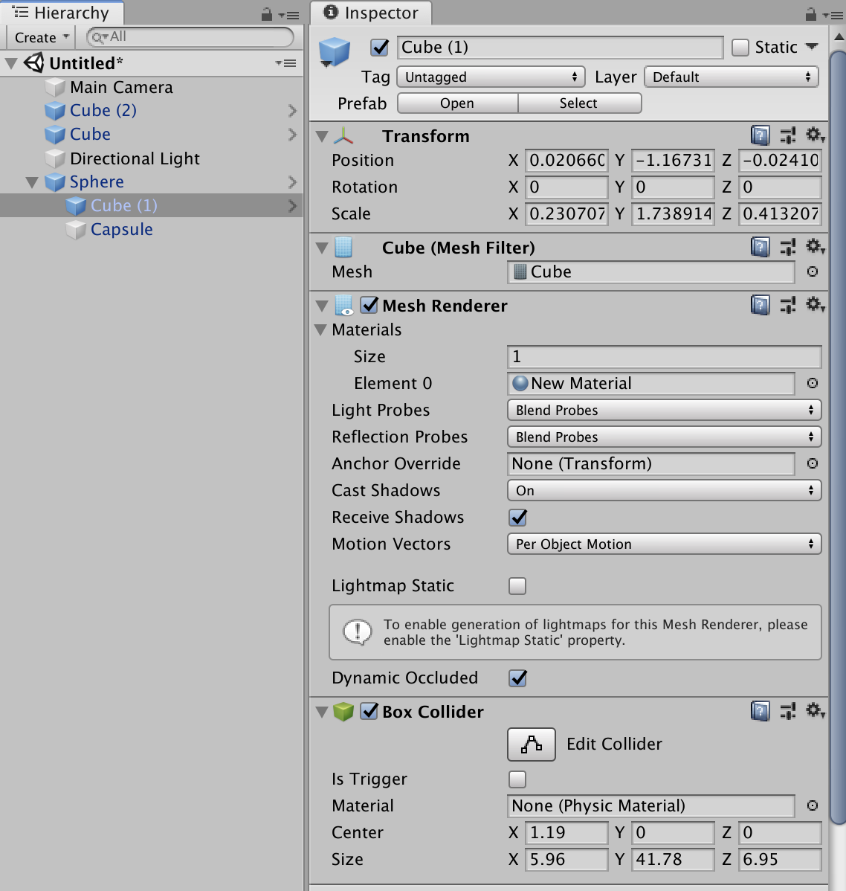Open the Cast Shadows dropdown
The image size is (846, 891).
click(x=664, y=490)
